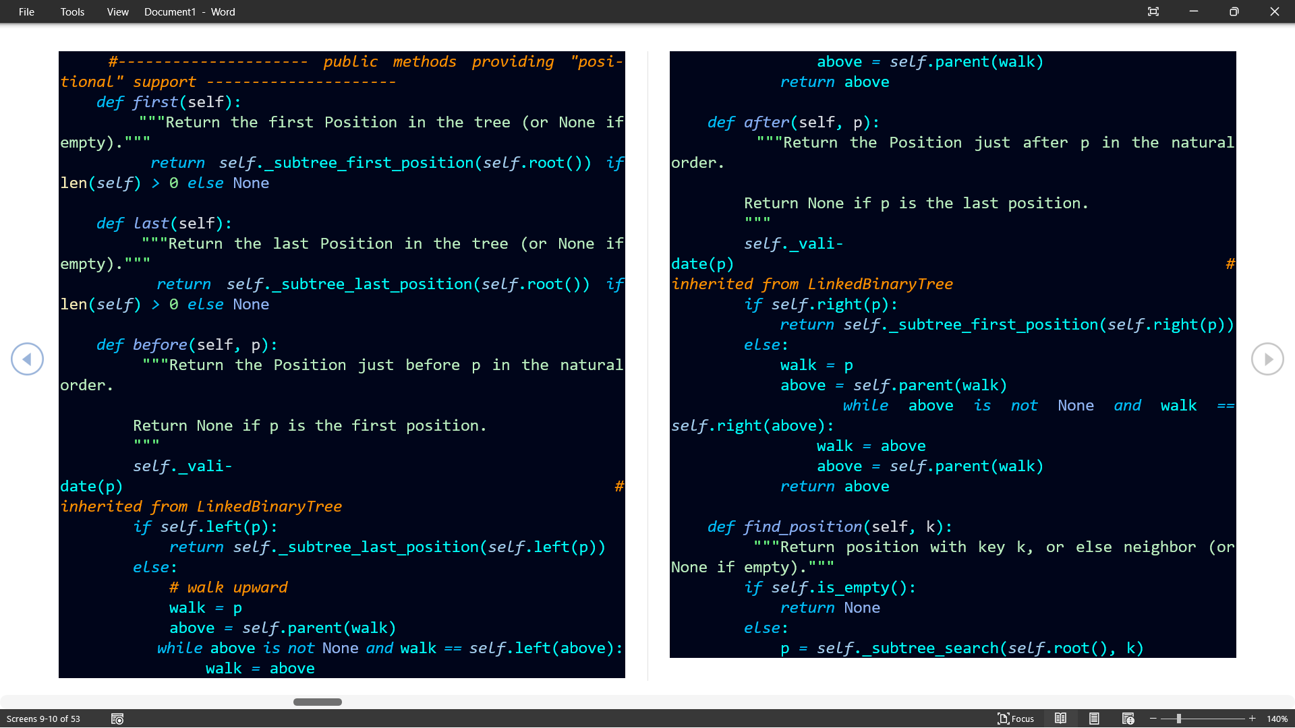Click the zoom in plus button
This screenshot has height=728, width=1295.
1253,719
